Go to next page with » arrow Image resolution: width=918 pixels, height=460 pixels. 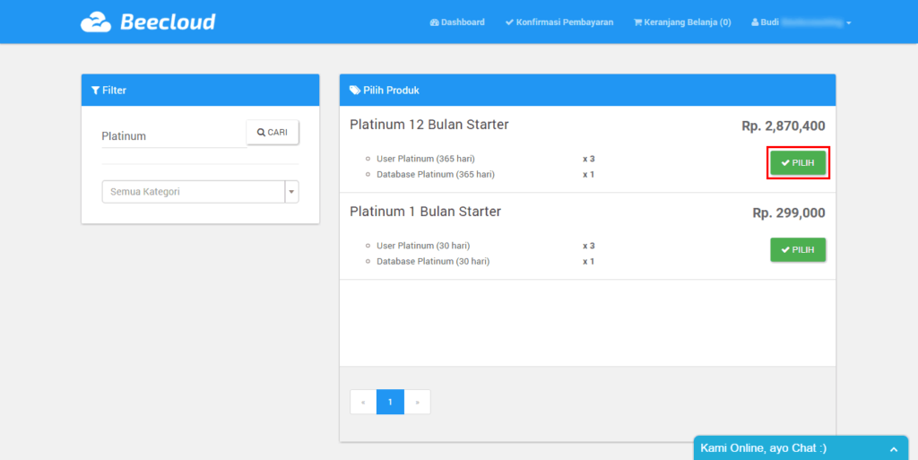[x=418, y=402]
